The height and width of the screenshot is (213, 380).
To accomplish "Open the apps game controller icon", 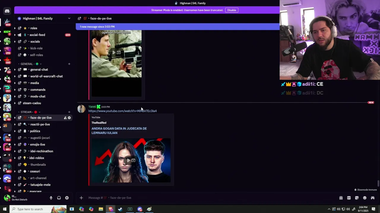I will (373, 198).
